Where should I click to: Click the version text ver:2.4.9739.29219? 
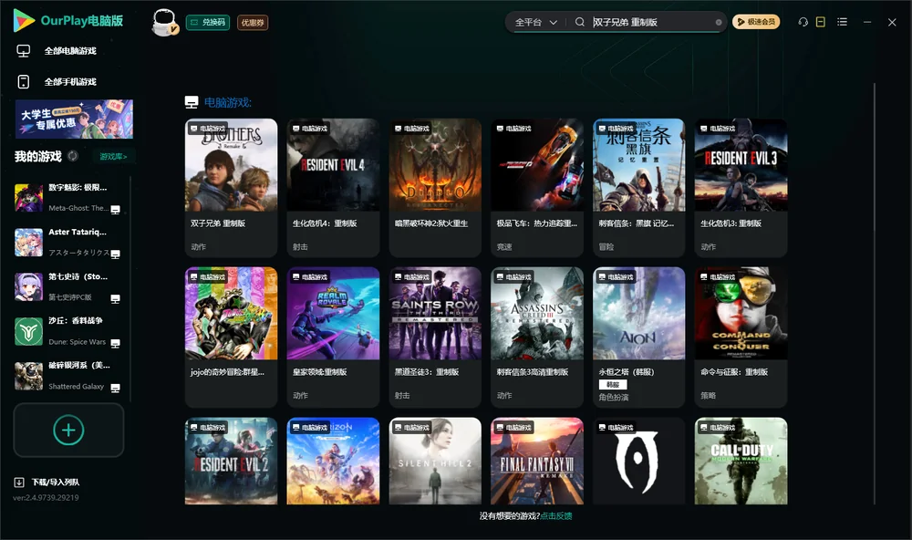pos(46,497)
